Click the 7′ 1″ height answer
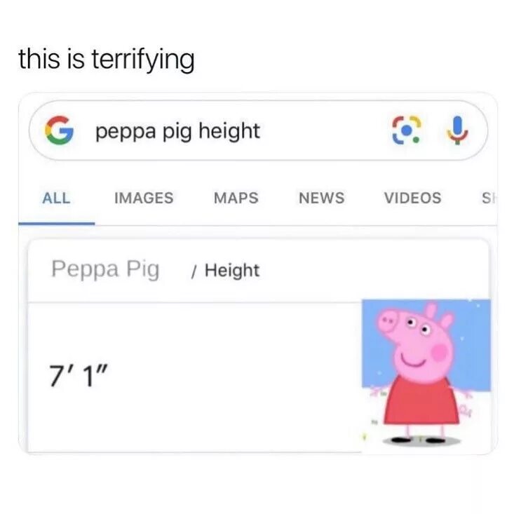Image resolution: width=514 pixels, height=514 pixels. pyautogui.click(x=78, y=376)
